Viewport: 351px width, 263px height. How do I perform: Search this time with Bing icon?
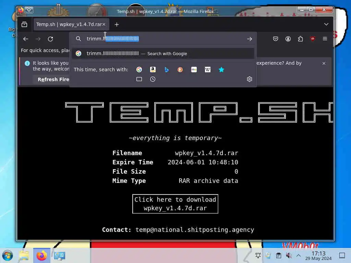167,70
